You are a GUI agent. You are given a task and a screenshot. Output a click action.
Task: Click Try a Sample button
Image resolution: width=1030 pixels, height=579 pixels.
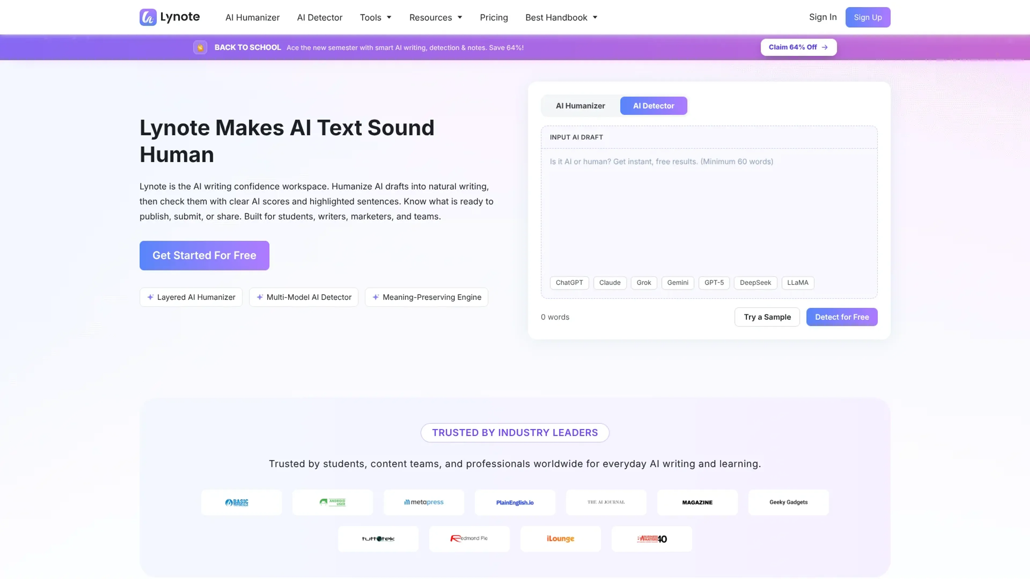click(x=767, y=317)
